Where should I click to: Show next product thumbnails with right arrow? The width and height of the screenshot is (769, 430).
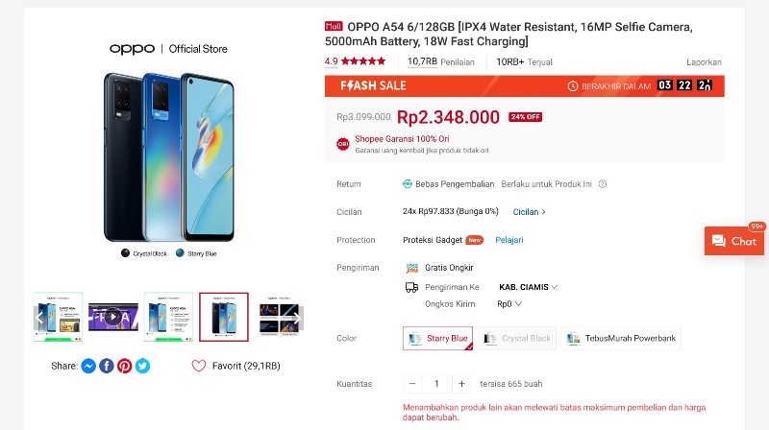point(297,316)
